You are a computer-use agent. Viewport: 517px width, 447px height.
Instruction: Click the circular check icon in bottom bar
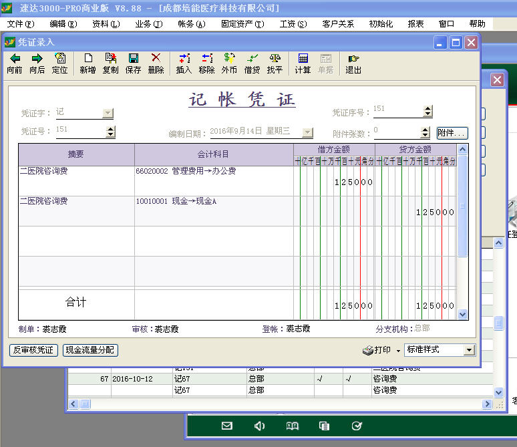click(x=357, y=426)
